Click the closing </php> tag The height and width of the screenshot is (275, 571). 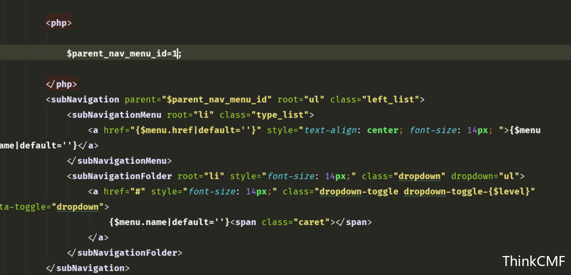[x=61, y=84]
